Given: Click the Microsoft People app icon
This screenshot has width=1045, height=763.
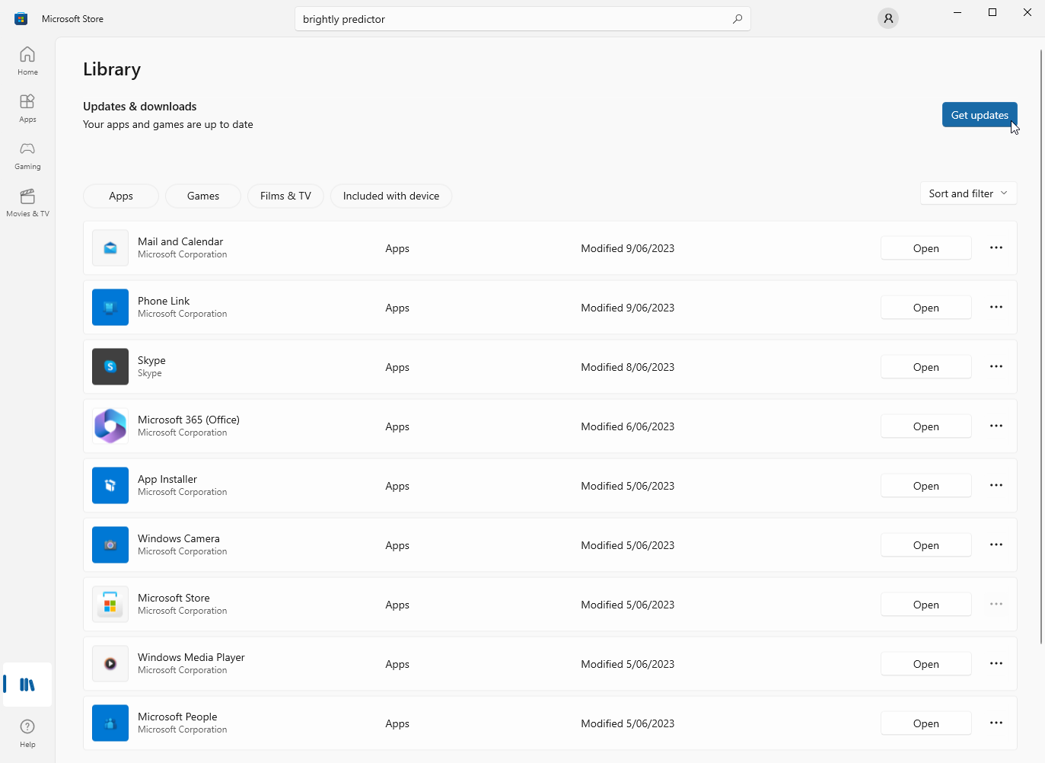Looking at the screenshot, I should [110, 723].
